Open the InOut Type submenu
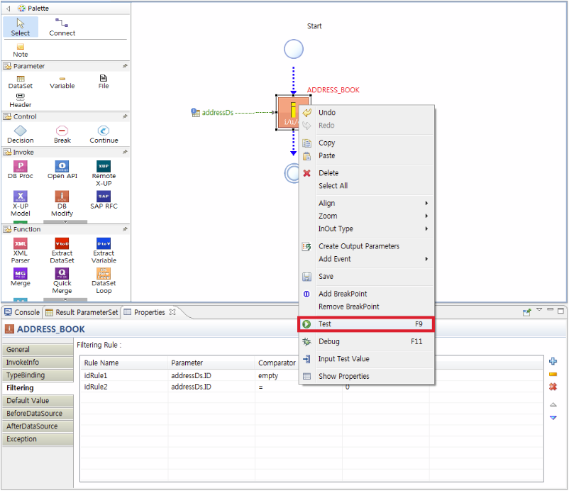This screenshot has height=491, width=569. point(366,228)
